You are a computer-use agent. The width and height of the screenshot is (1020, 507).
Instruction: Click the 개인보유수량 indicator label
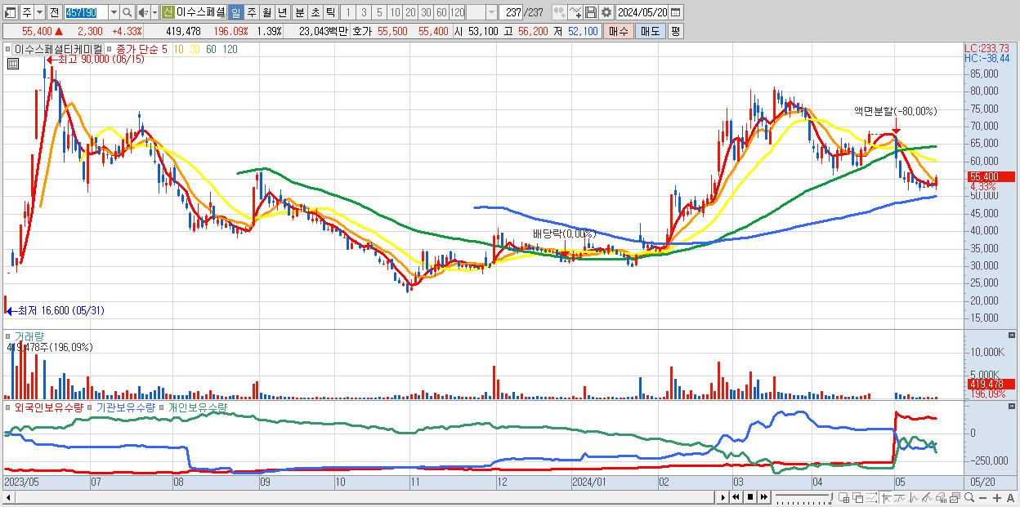tap(198, 407)
